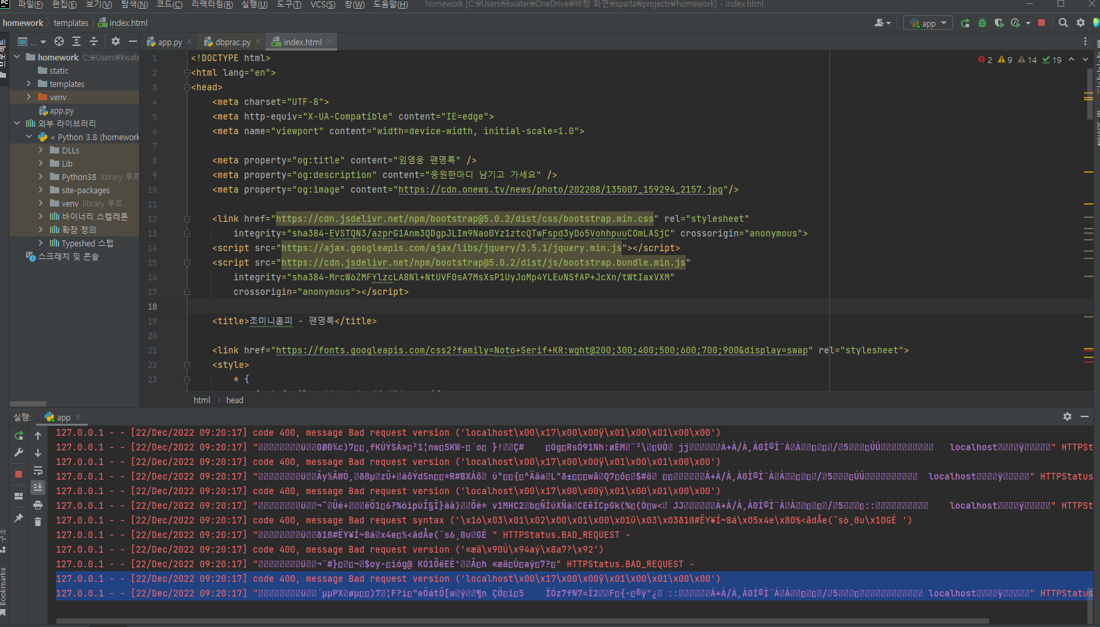Restore layout icon in run panel
Image resolution: width=1100 pixels, height=627 pixels.
19,495
